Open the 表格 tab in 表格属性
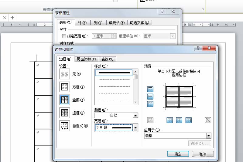The height and width of the screenshot is (162, 243). (x=66, y=22)
